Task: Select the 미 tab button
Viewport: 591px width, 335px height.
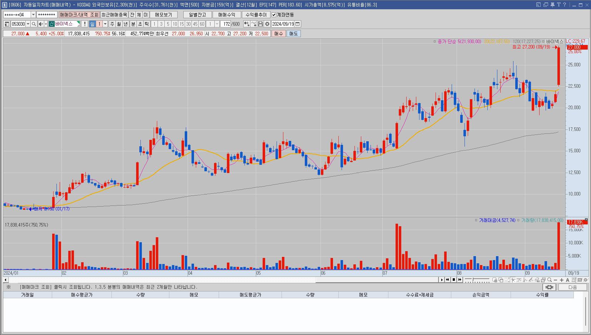Action: click(x=146, y=15)
